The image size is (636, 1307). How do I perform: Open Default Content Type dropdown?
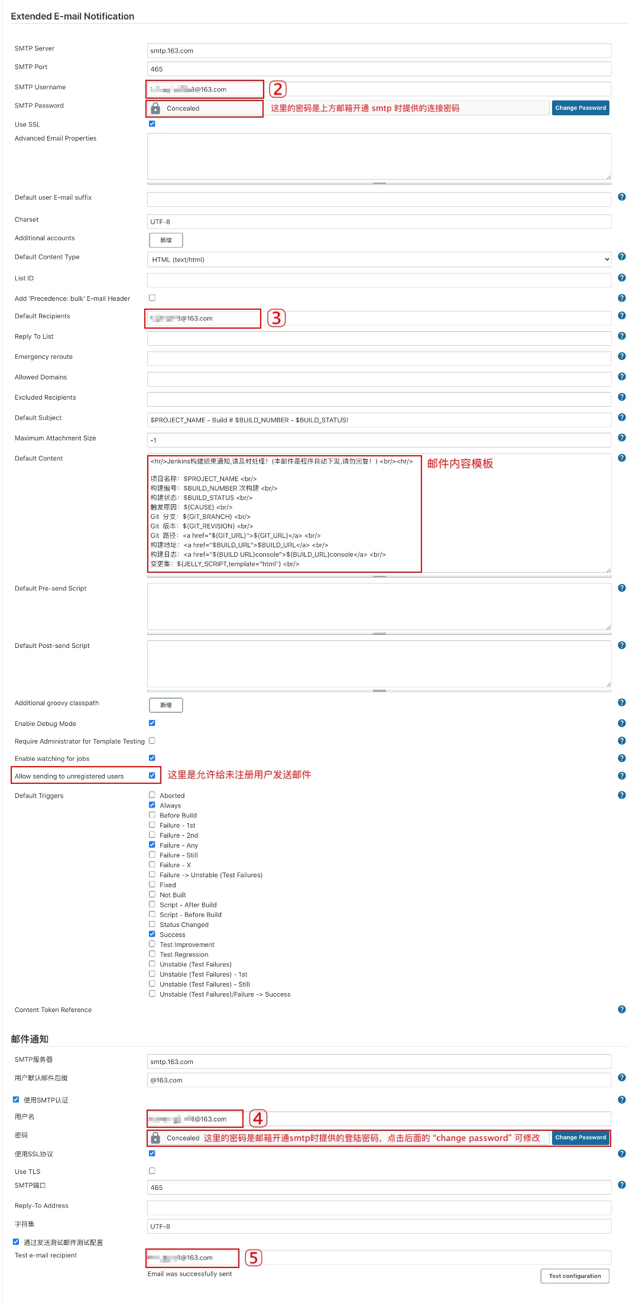(378, 260)
